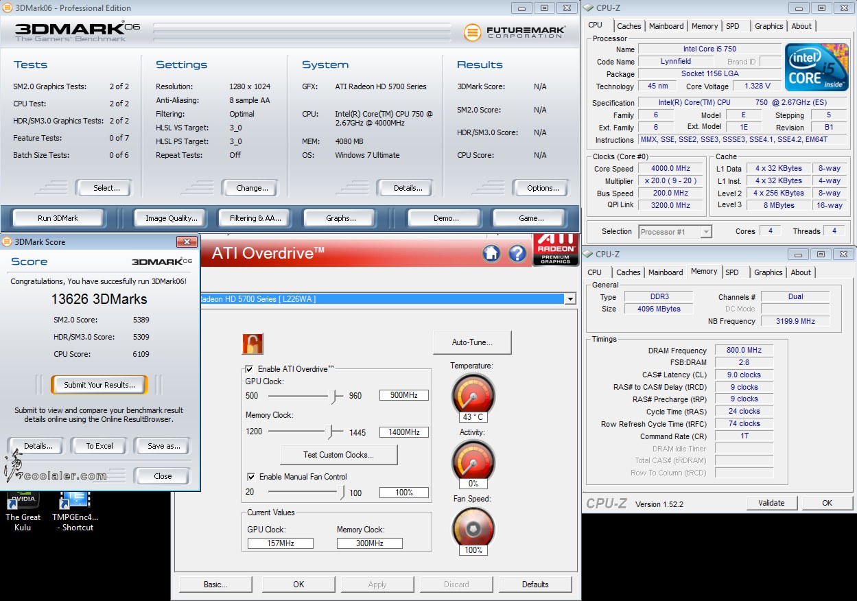Click the "4000.0 MHz" core speed value
The image size is (857, 601).
[x=671, y=169]
